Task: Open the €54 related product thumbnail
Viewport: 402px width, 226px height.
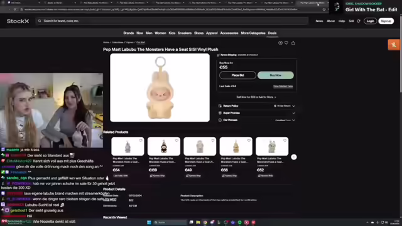Action: [x=128, y=146]
